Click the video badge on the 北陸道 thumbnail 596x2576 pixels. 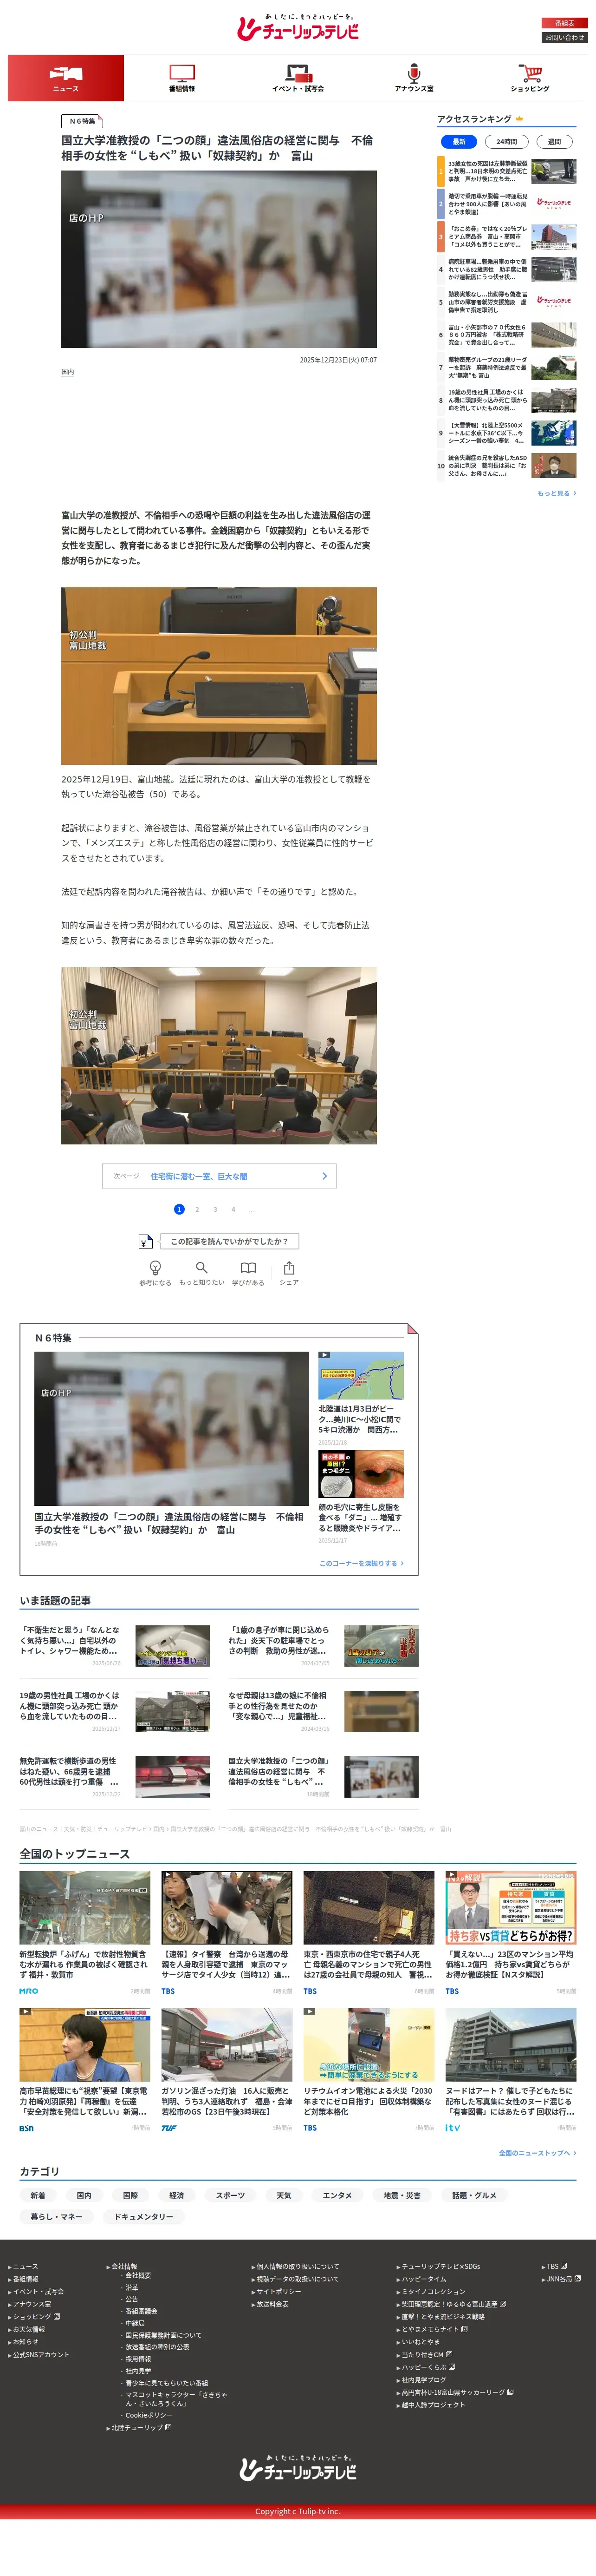[x=324, y=1356]
